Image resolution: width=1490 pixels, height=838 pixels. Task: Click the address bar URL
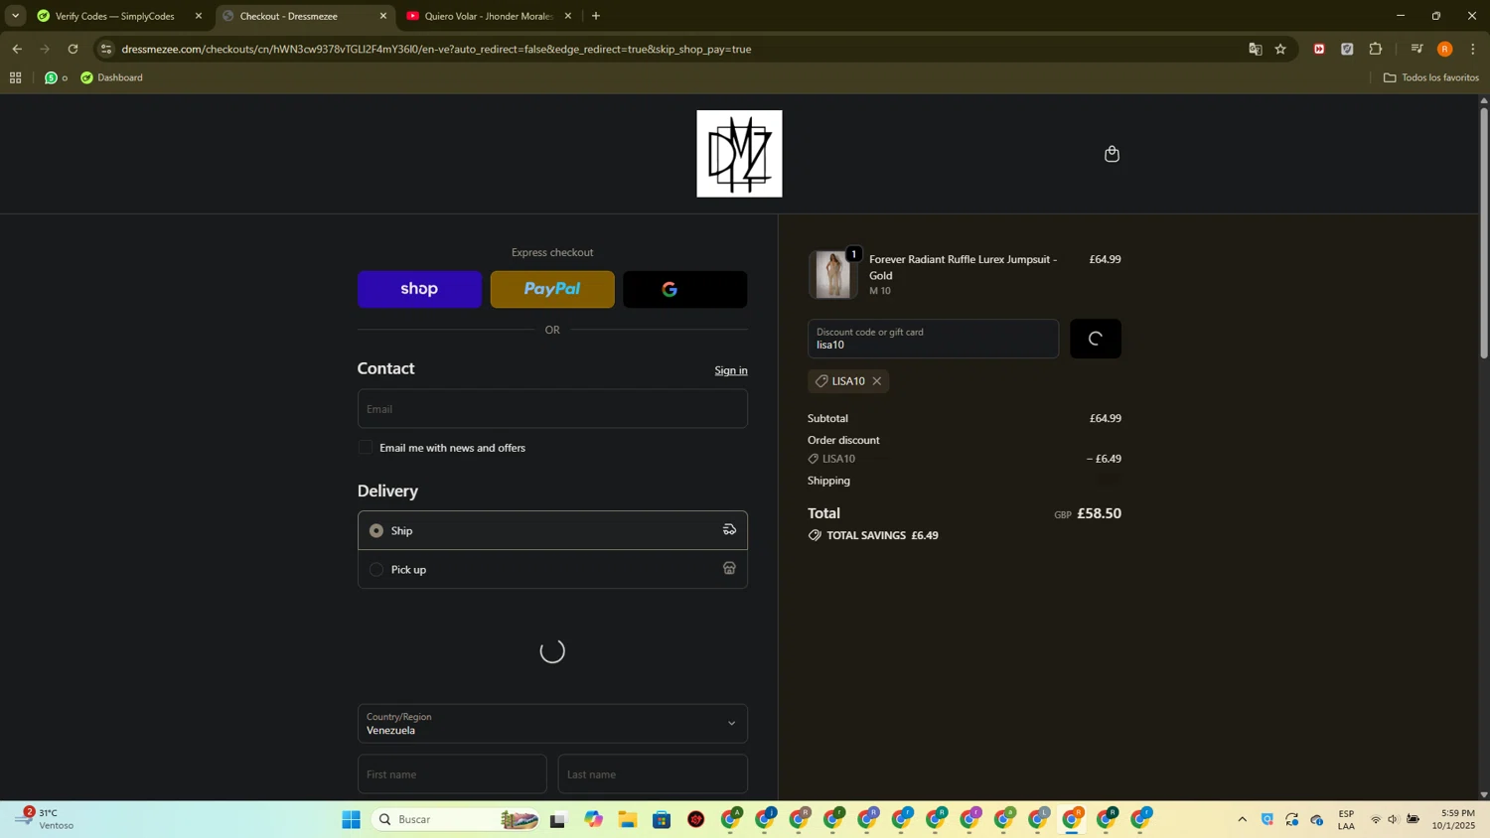point(436,49)
